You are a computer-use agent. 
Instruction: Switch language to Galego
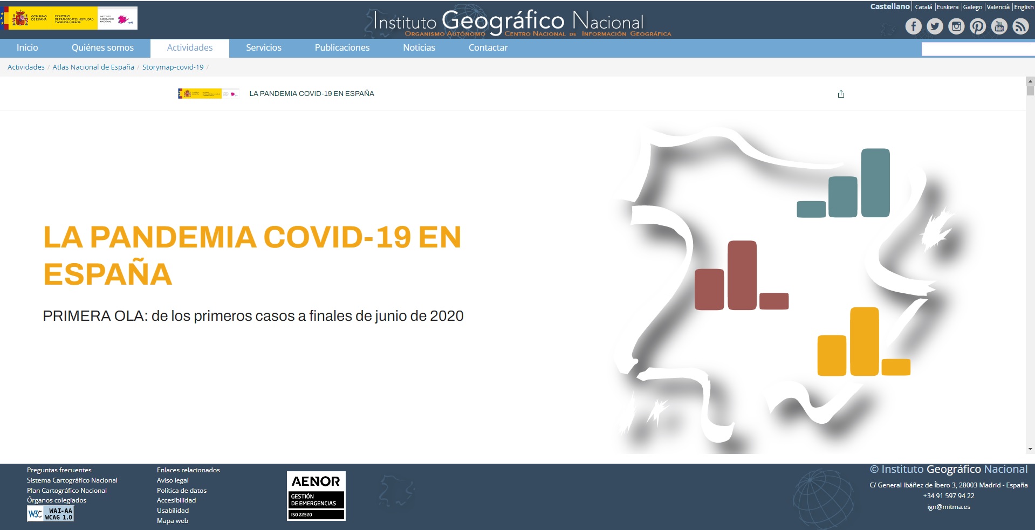972,7
